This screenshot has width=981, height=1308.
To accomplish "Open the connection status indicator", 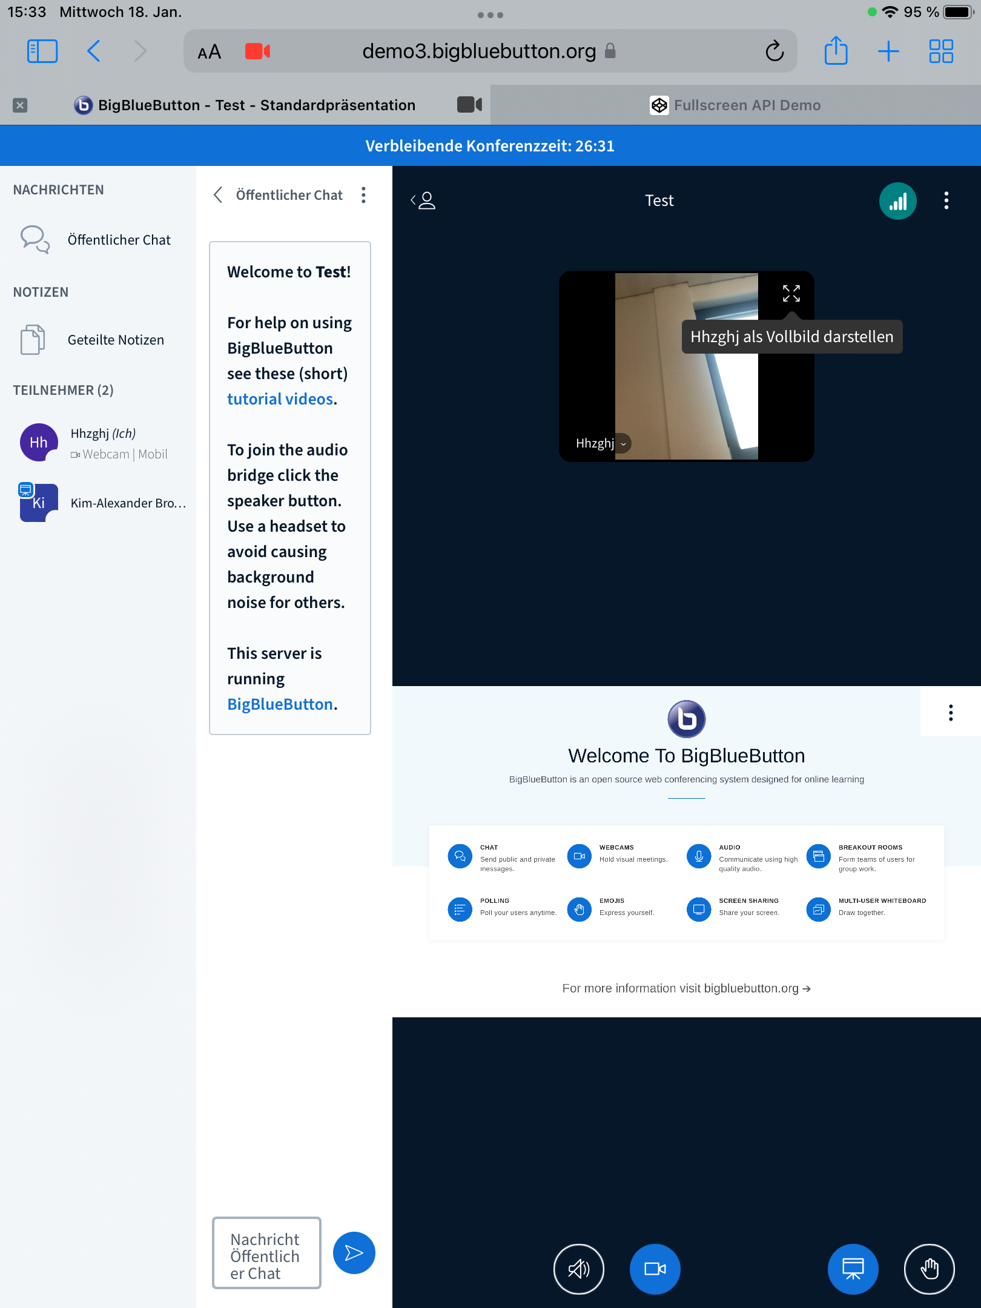I will pyautogui.click(x=897, y=201).
